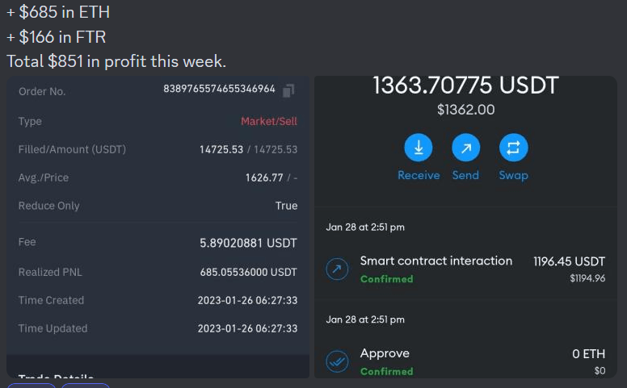
Task: Click the 0 ETH transaction amount
Action: pyautogui.click(x=588, y=354)
